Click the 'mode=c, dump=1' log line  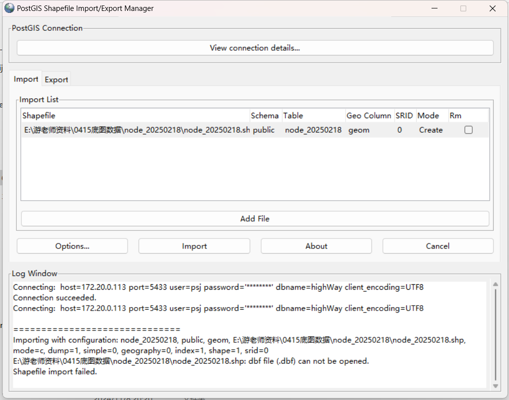point(141,351)
